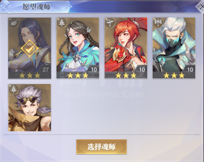Select the green-eyed braided girl card

[x=78, y=48]
